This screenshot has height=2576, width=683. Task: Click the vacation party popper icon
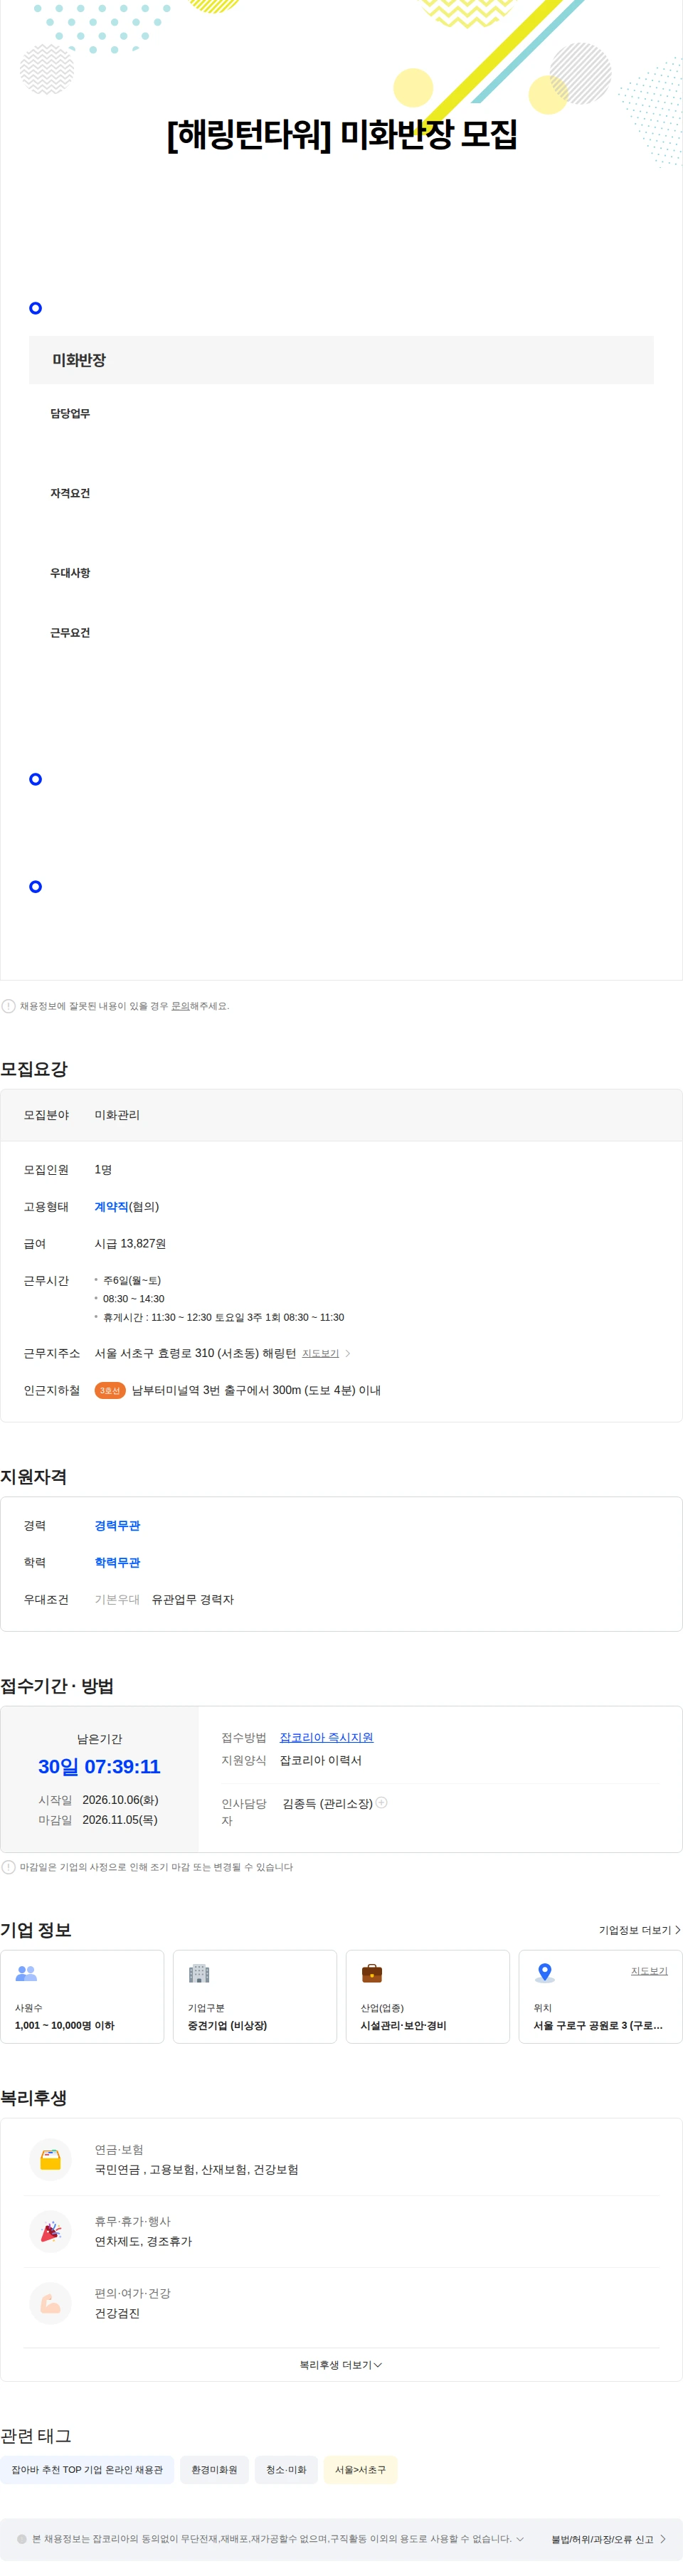50,2231
